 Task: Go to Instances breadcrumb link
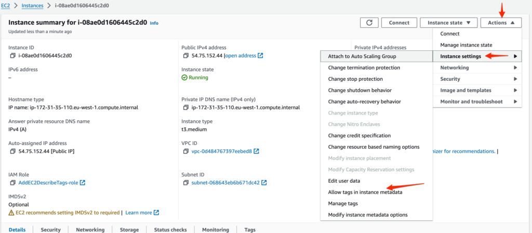coord(33,6)
